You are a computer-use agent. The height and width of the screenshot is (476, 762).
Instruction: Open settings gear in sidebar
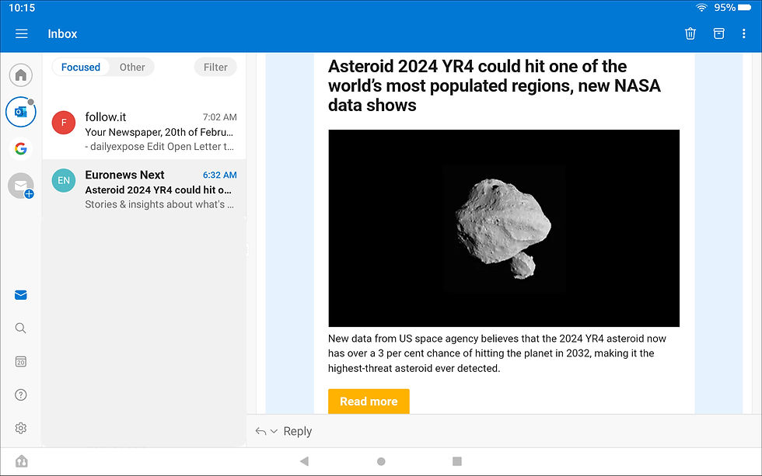(x=21, y=428)
